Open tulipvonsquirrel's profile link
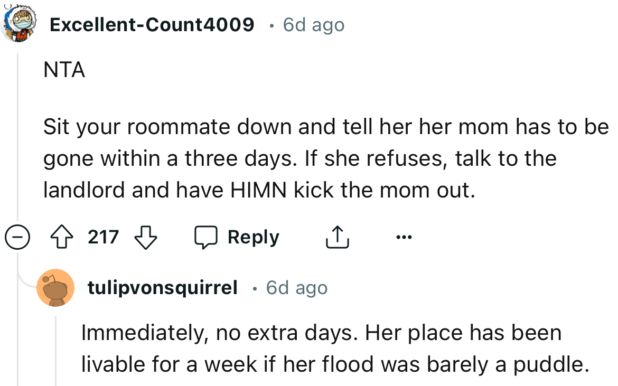 click(x=161, y=288)
